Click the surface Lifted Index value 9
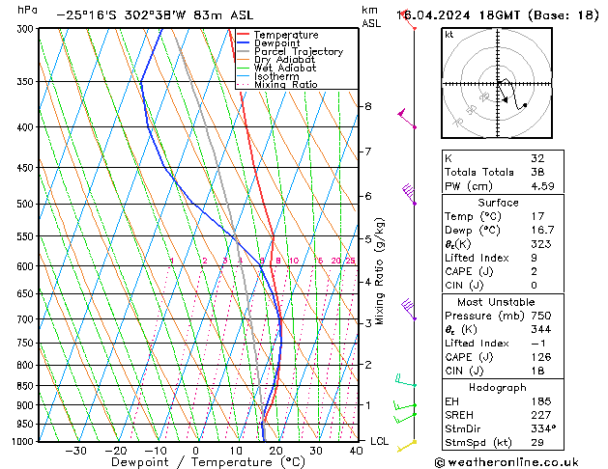Viewport: 608px width, 469px height. click(534, 258)
